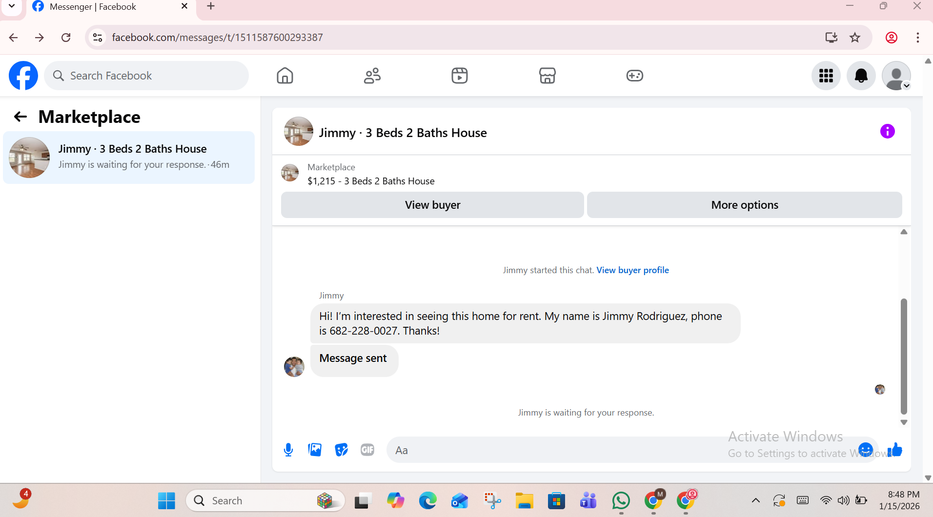The image size is (933, 517).
Task: Open the View buyer profile link
Action: 632,270
